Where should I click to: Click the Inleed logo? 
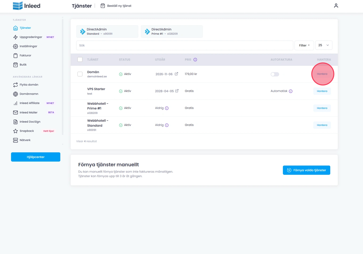(x=27, y=6)
